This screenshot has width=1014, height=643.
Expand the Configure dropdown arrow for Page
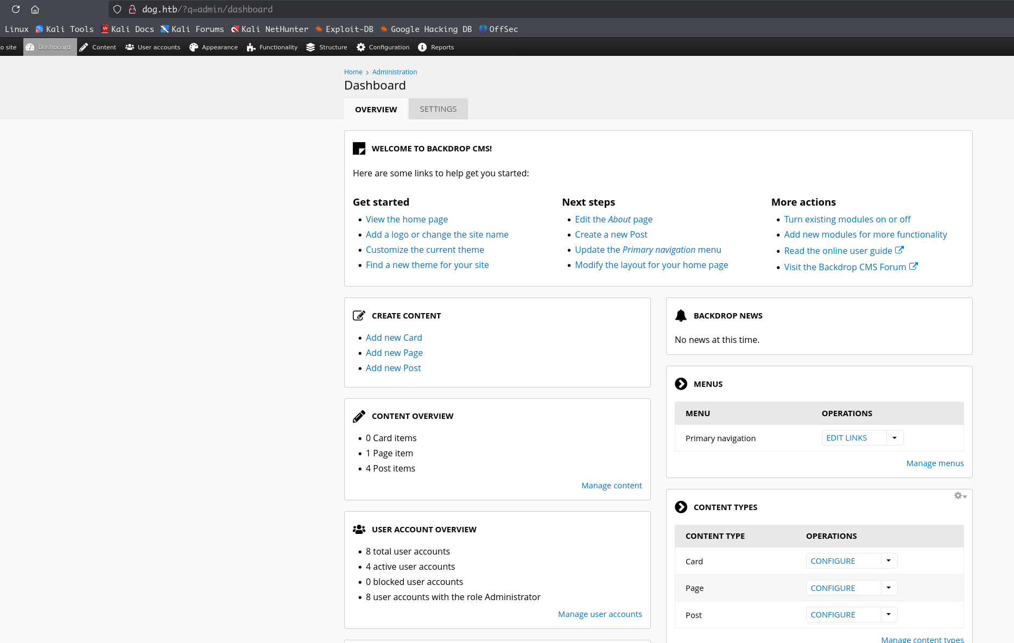coord(889,588)
